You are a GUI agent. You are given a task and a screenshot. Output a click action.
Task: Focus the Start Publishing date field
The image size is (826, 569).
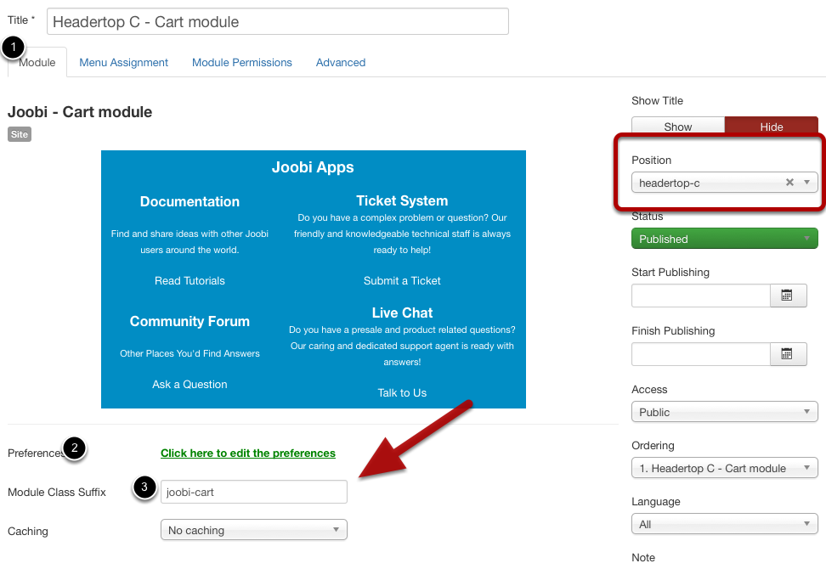[x=701, y=296]
